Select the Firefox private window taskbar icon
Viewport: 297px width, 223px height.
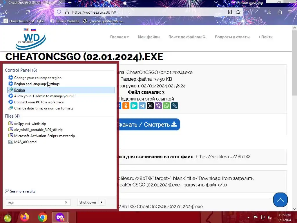click(x=60, y=217)
